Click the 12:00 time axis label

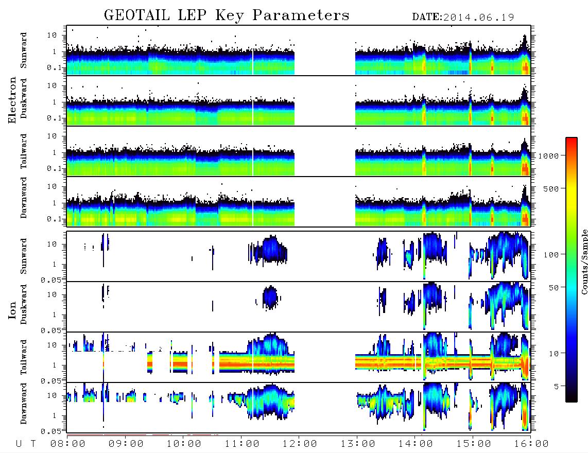click(300, 444)
